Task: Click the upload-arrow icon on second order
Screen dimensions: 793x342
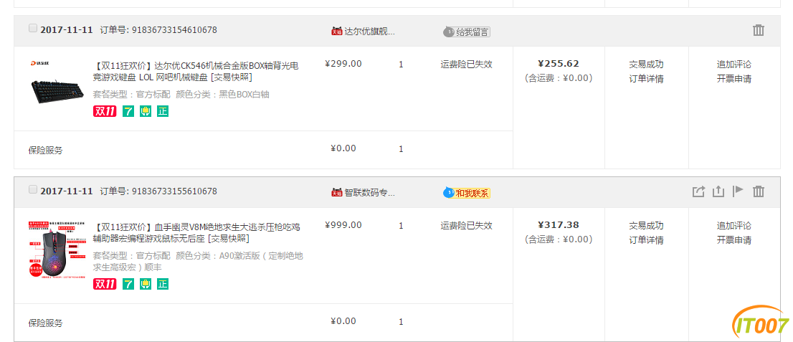Action: pyautogui.click(x=718, y=191)
